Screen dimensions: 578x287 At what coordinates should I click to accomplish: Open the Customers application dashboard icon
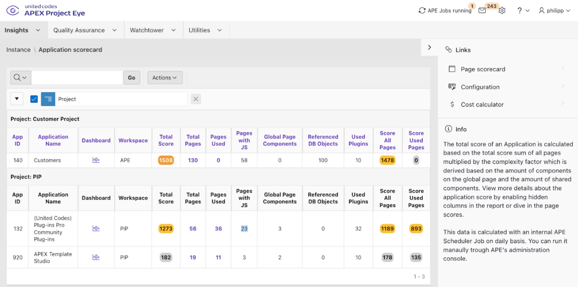[x=96, y=160]
